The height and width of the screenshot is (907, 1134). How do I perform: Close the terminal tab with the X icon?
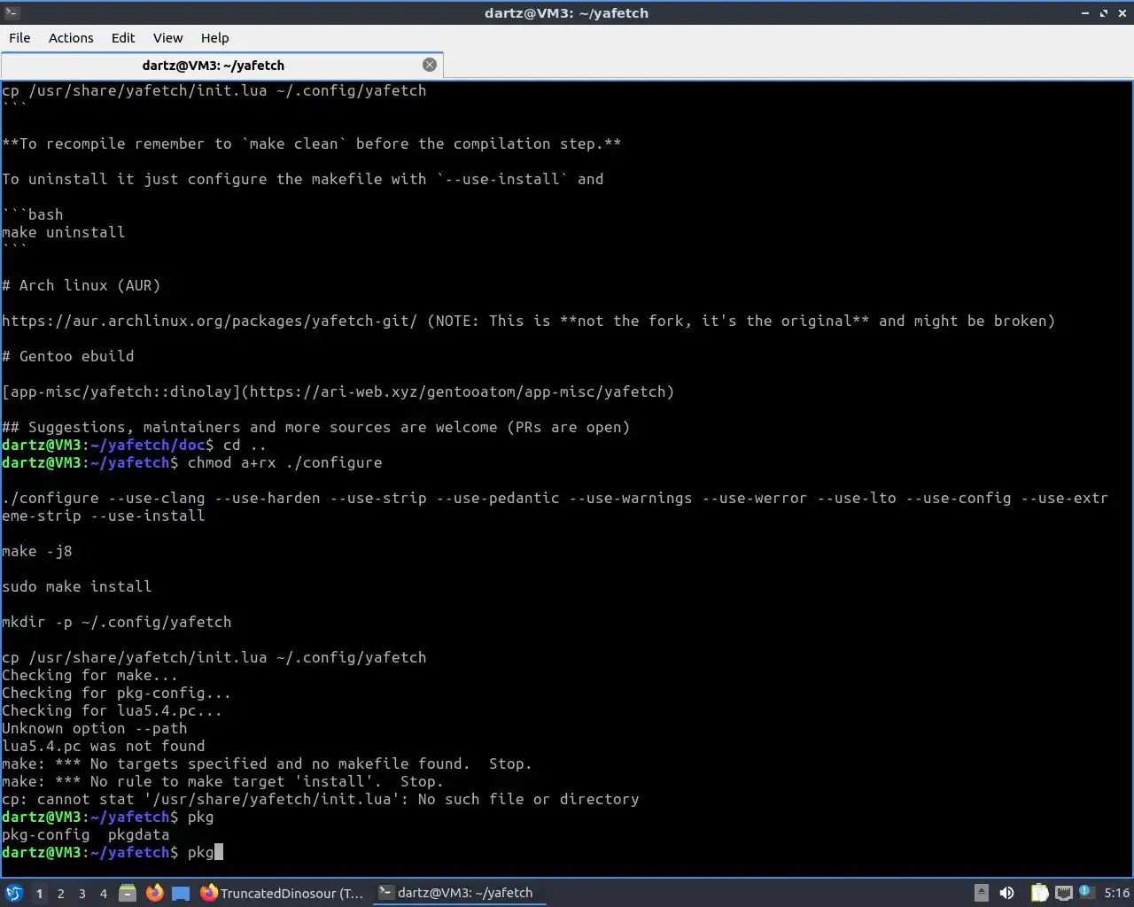click(430, 65)
